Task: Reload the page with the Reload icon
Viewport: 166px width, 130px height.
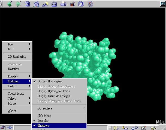Action: (28, 4)
